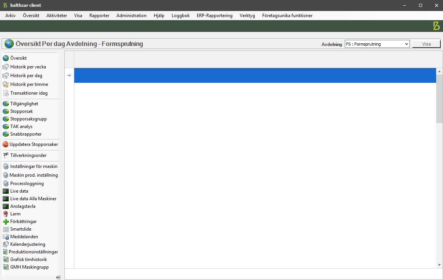The image size is (443, 280).
Task: Click the large globe icon in the page header
Action: (x=9, y=44)
